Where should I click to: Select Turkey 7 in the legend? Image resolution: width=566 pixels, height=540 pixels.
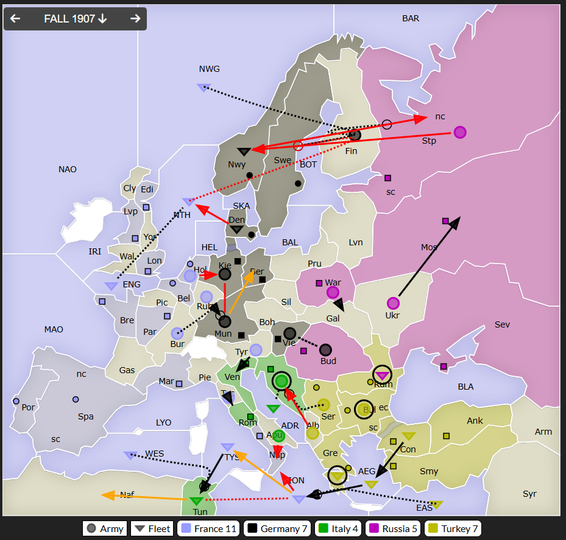(453, 528)
